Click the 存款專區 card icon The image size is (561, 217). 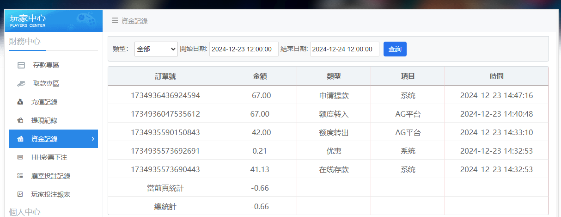pos(21,65)
